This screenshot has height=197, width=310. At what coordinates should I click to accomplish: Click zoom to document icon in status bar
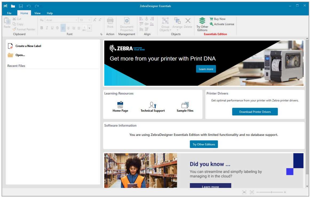pyautogui.click(x=244, y=192)
